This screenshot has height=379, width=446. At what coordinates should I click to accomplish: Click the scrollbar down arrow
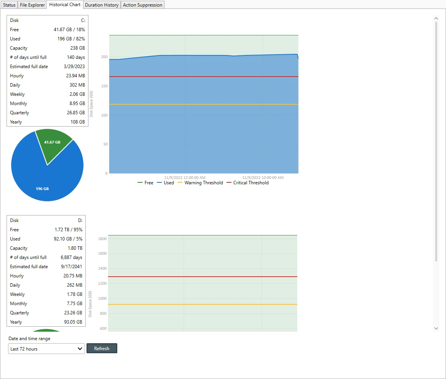tap(436, 328)
